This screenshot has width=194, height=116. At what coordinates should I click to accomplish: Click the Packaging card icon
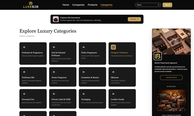84,94
